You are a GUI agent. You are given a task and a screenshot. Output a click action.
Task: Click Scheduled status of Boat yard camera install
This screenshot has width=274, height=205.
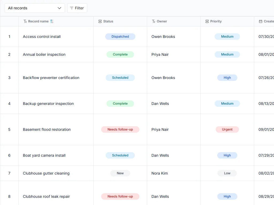click(x=120, y=155)
